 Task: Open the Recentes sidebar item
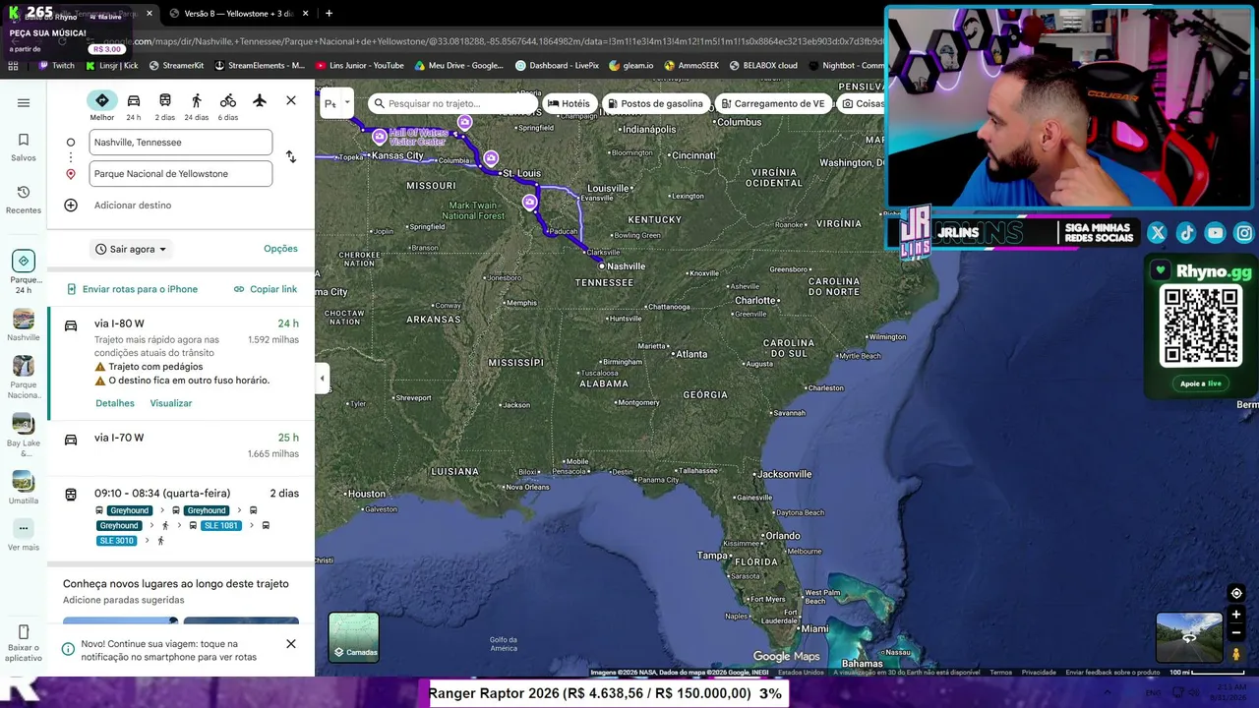pos(24,200)
